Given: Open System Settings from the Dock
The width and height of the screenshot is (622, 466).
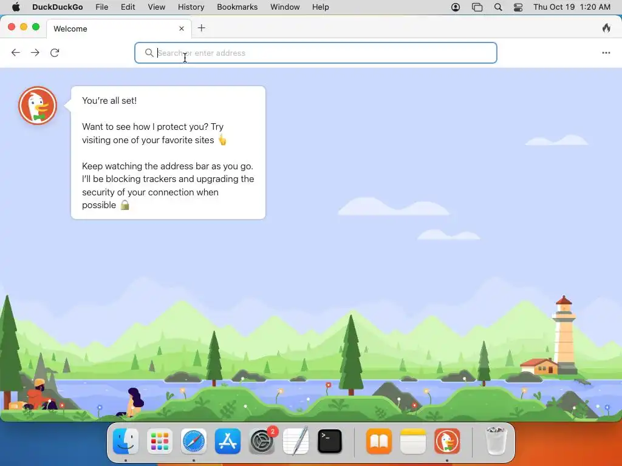Looking at the screenshot, I should coord(262,441).
